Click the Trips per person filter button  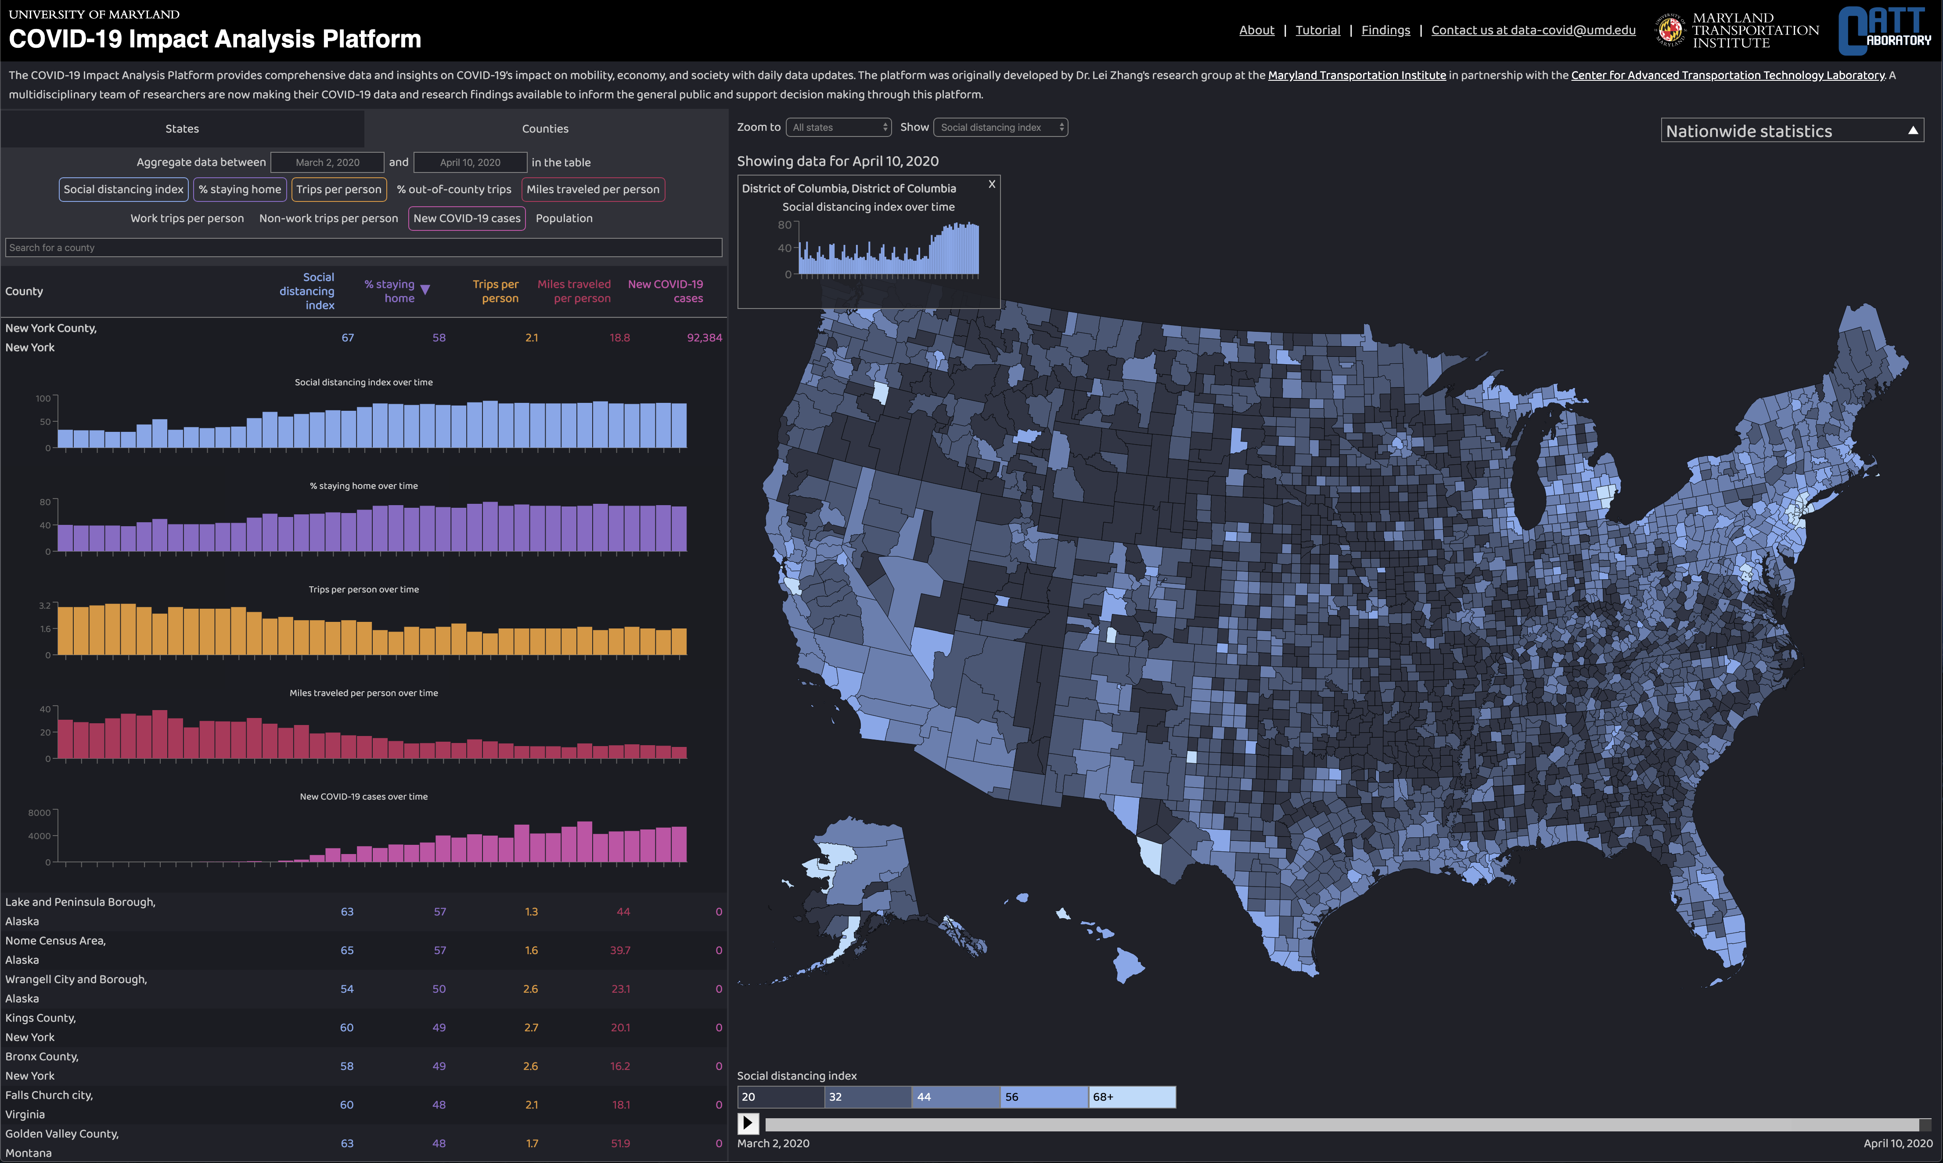(x=337, y=188)
